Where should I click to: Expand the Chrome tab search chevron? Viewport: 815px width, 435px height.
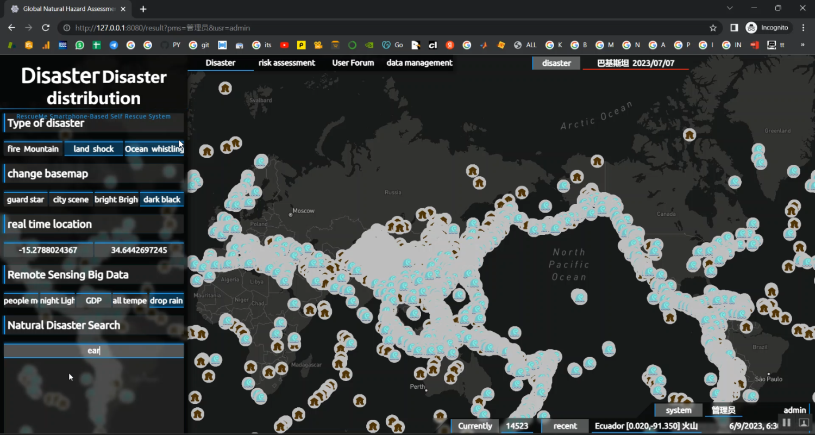pos(730,9)
